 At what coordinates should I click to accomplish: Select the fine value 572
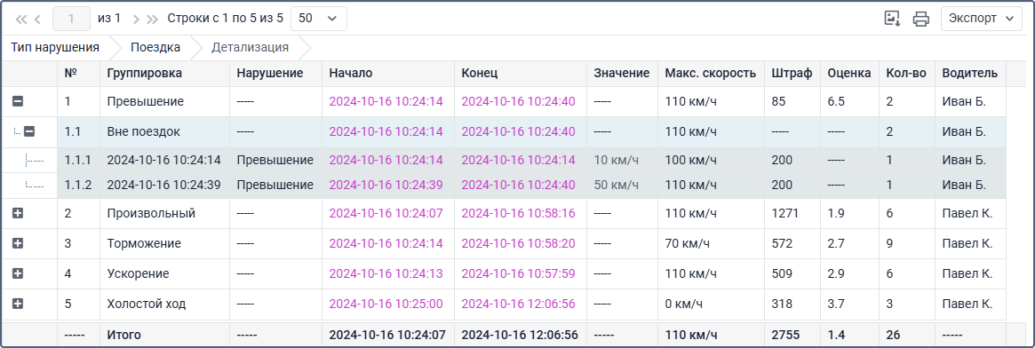(792, 243)
